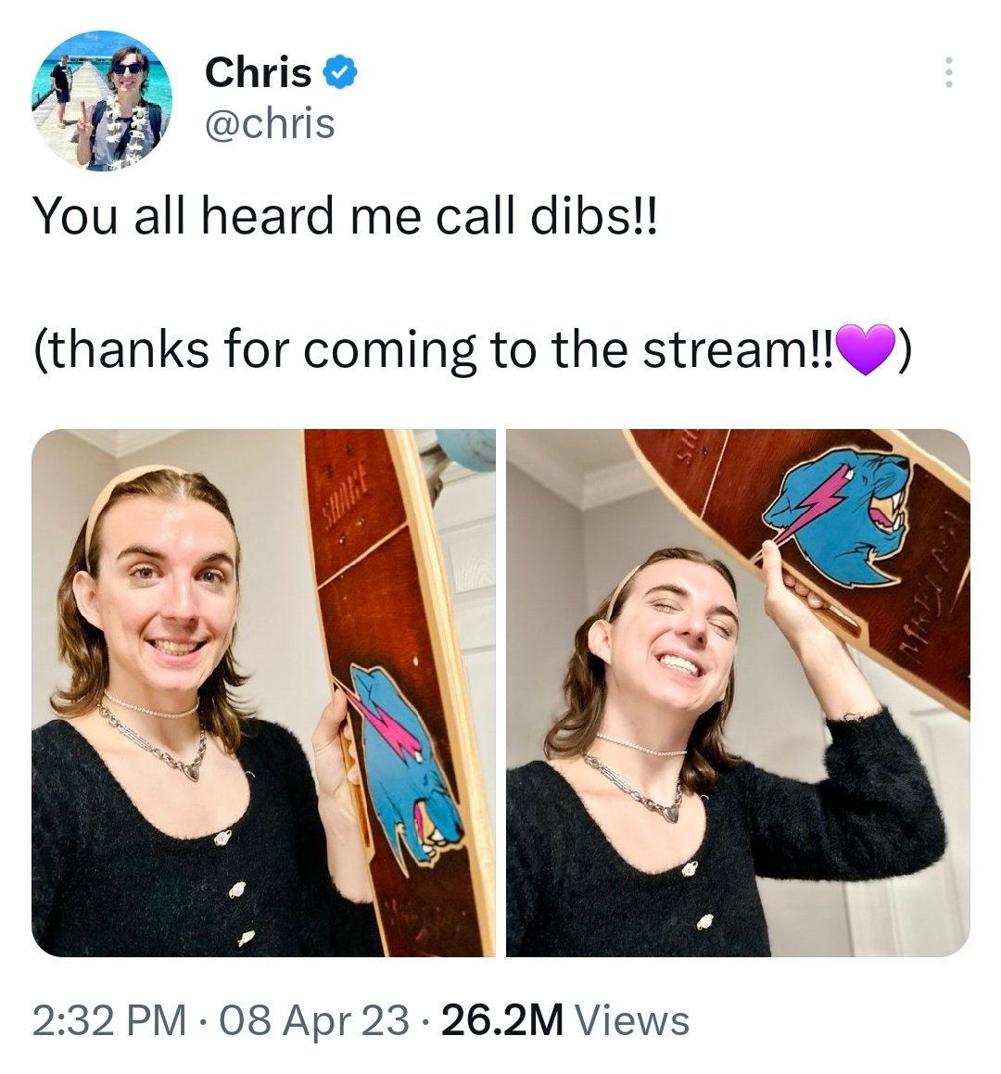Viewport: 1001px width, 1074px height.
Task: Click the word 'Views' in tweet footer
Action: pyautogui.click(x=632, y=1020)
